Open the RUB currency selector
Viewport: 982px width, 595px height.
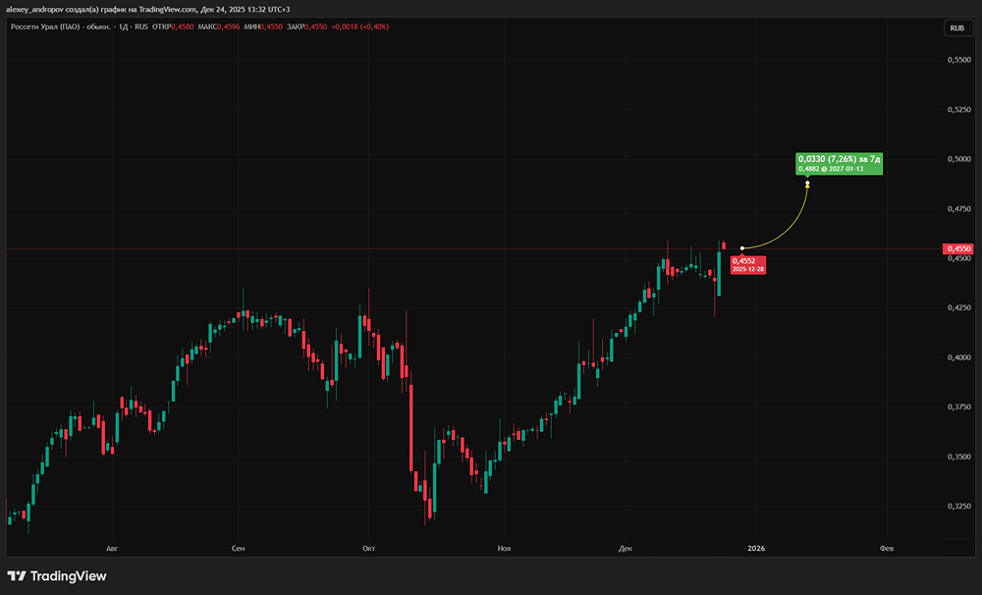[x=956, y=28]
